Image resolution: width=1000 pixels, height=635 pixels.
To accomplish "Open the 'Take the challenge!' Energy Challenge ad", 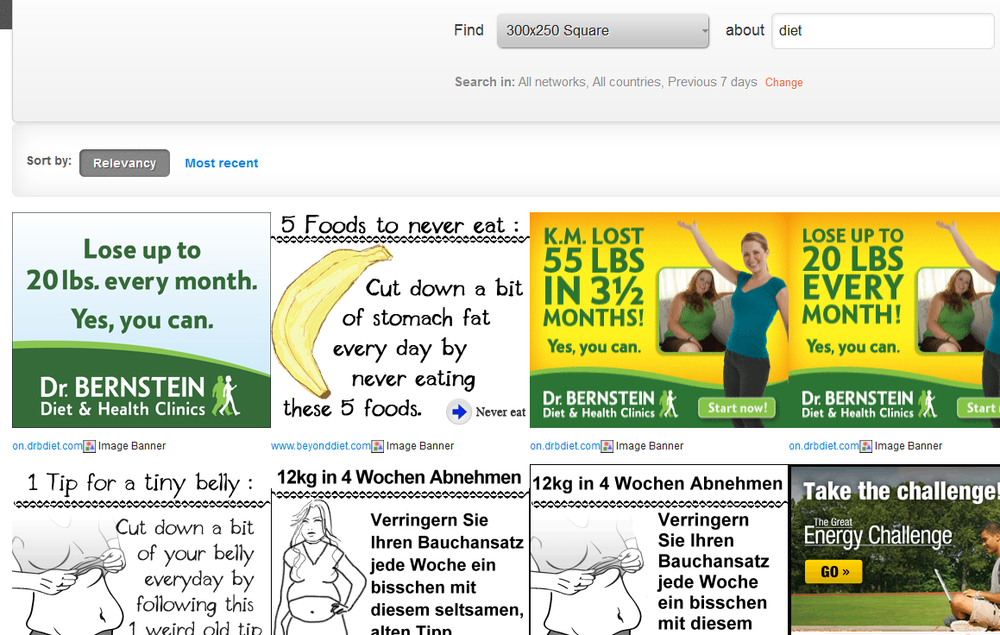I will tap(894, 550).
